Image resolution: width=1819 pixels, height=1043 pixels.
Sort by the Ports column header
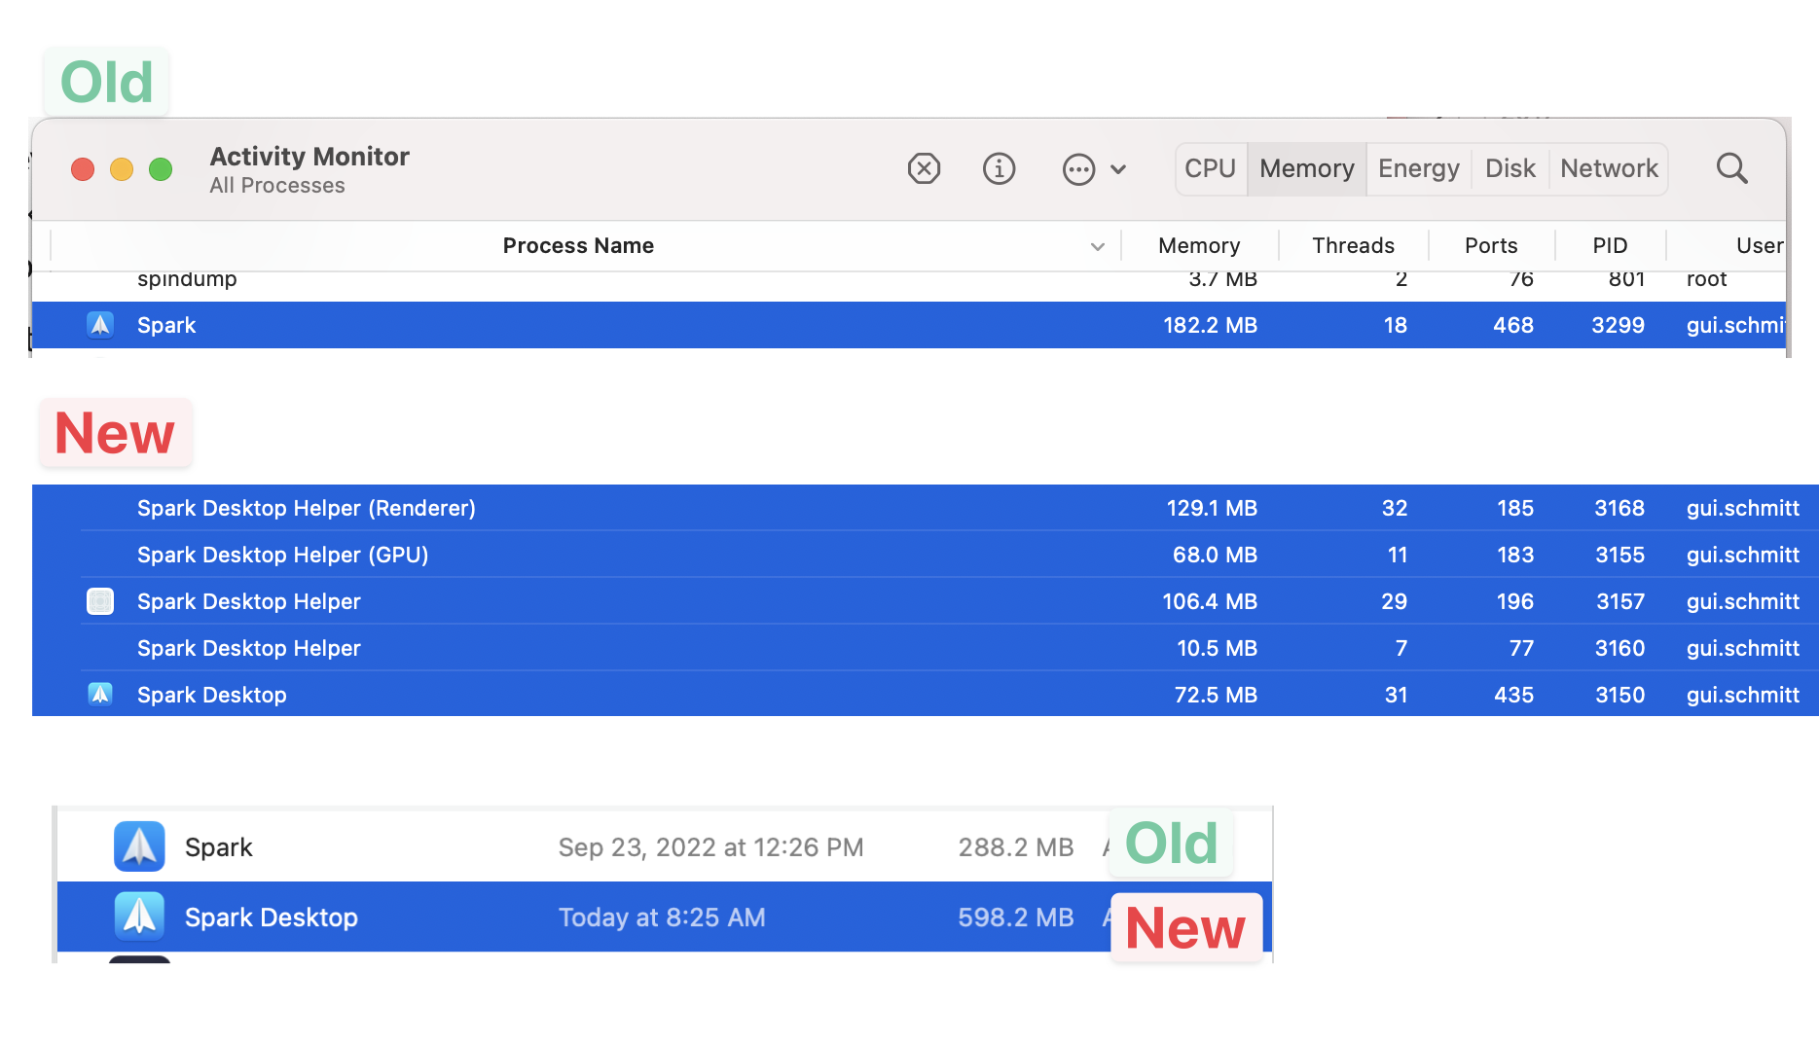click(1491, 245)
